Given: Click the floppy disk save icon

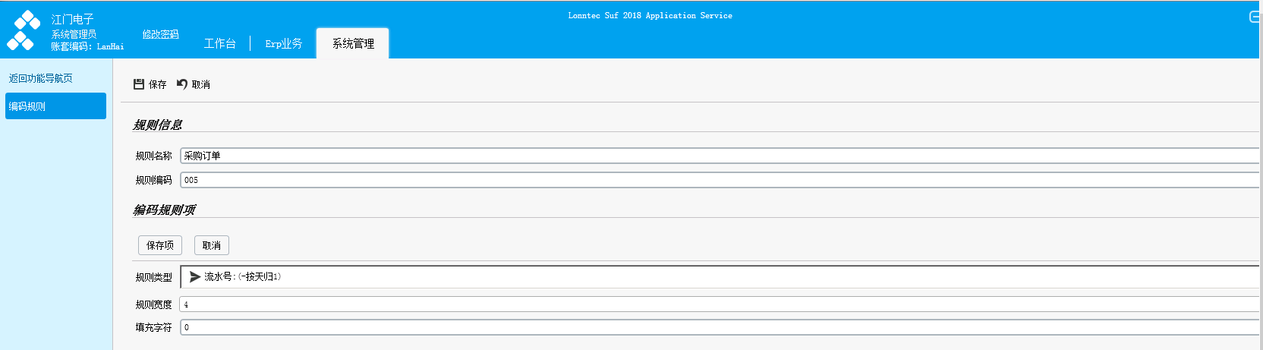Looking at the screenshot, I should (x=139, y=84).
